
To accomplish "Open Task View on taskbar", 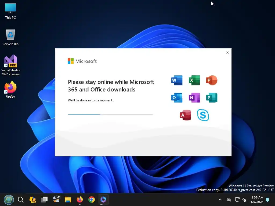I will pyautogui.click(x=44, y=200).
